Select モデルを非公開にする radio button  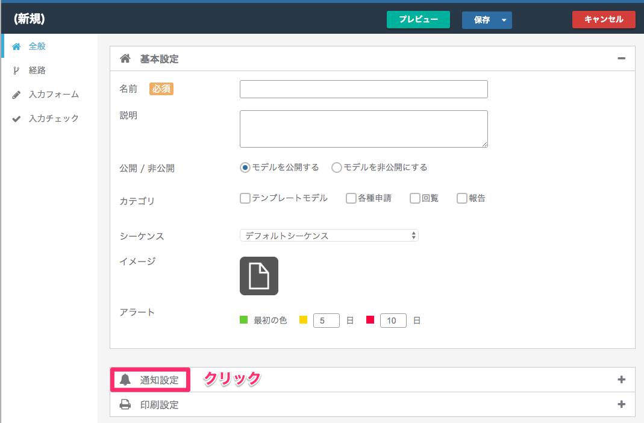(x=336, y=168)
